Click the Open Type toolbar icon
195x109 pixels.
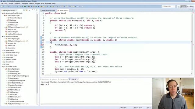41,6
